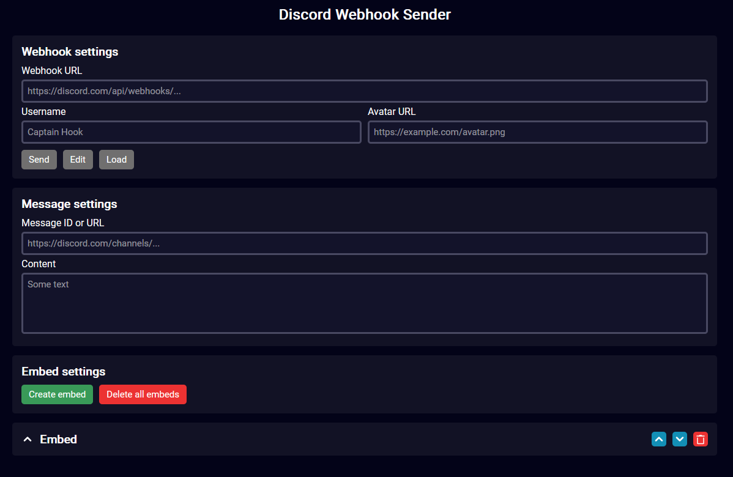This screenshot has height=477, width=733.
Task: Click the Embed section title
Action: tap(59, 439)
